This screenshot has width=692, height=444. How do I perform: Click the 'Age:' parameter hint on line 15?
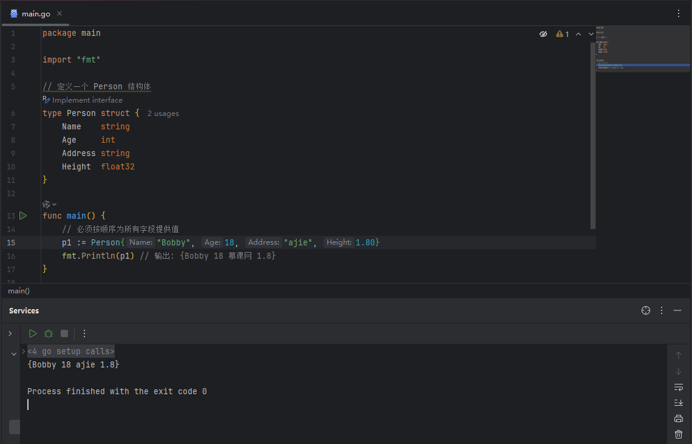pyautogui.click(x=212, y=242)
